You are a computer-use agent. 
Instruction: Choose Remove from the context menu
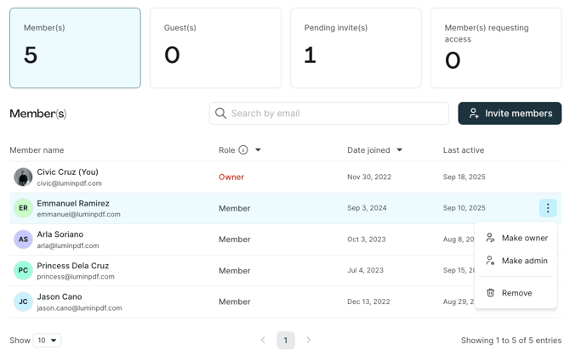tap(516, 293)
